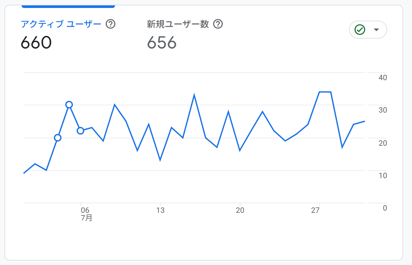Click the 06 7月 date axis label
Screen dimensions: 412x265
click(x=85, y=214)
